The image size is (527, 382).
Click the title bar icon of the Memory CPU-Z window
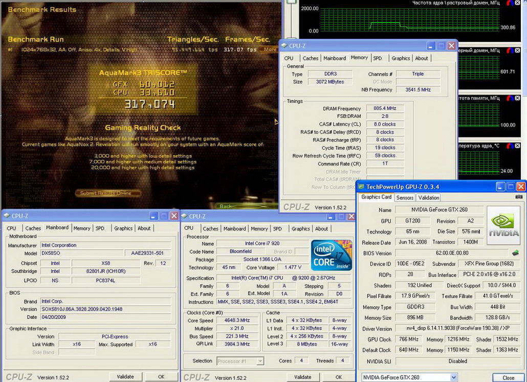[284, 45]
